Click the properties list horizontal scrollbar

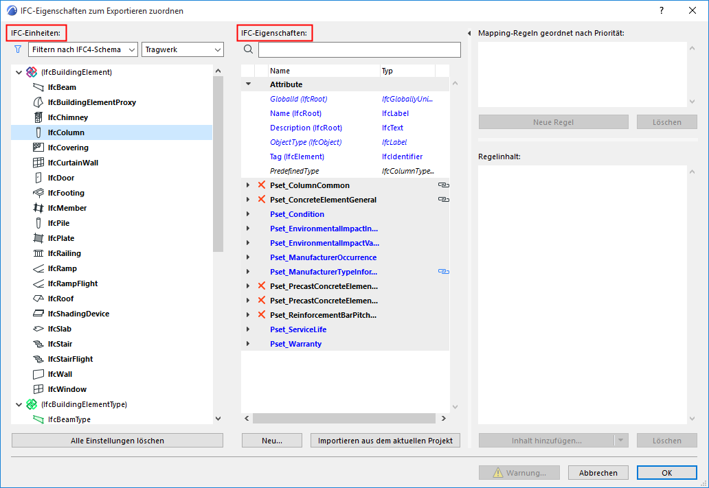344,419
